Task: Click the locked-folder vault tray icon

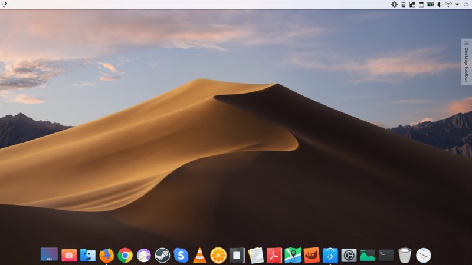Action: (x=412, y=4)
